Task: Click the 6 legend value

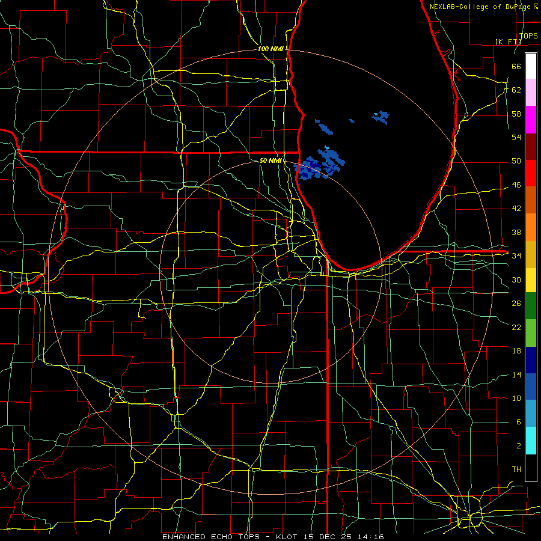Action: coord(518,421)
